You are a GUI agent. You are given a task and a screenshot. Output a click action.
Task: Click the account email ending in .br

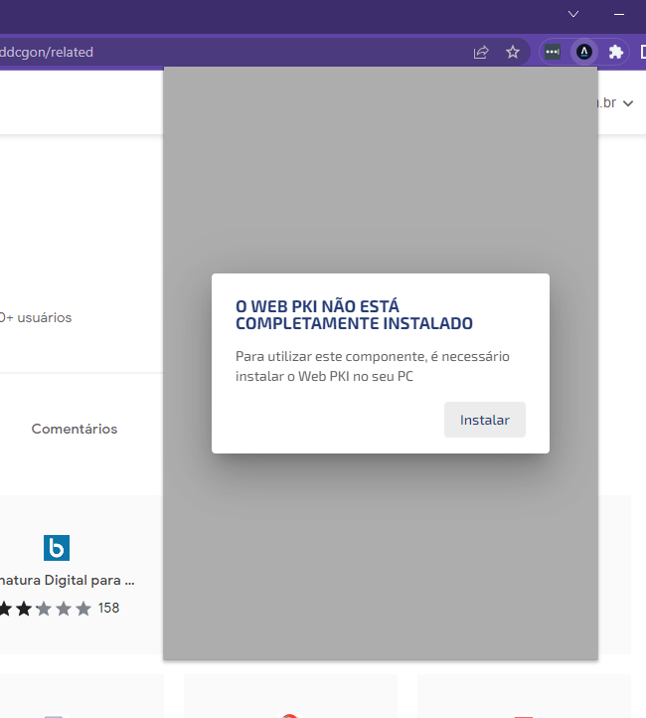click(607, 102)
